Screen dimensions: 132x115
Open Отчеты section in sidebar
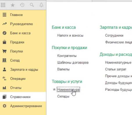[23, 88]
